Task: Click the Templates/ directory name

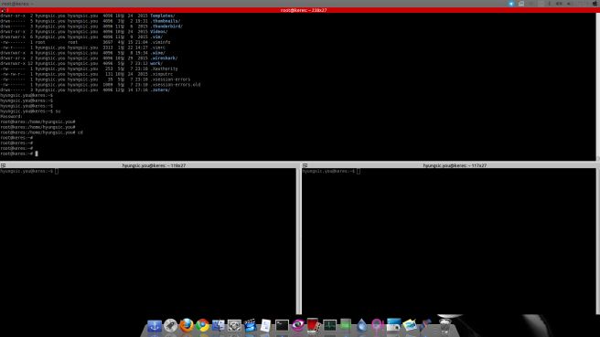Action: coord(163,16)
